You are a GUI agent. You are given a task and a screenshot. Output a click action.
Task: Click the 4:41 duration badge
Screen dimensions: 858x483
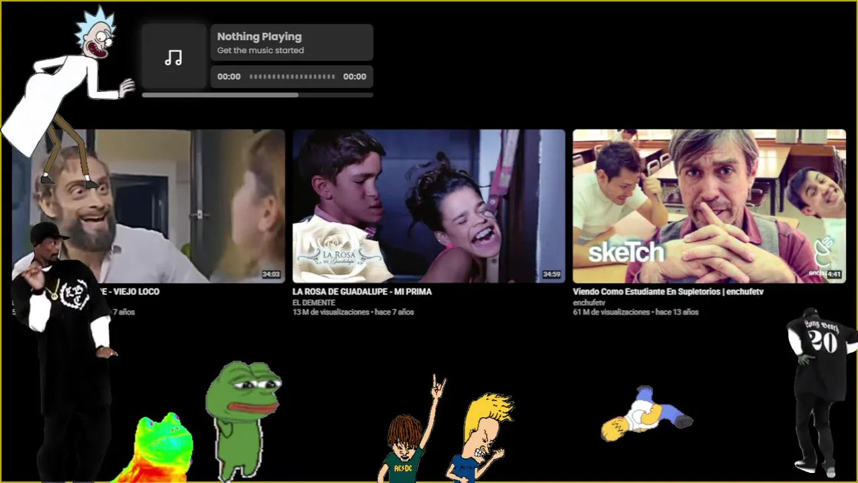click(834, 274)
